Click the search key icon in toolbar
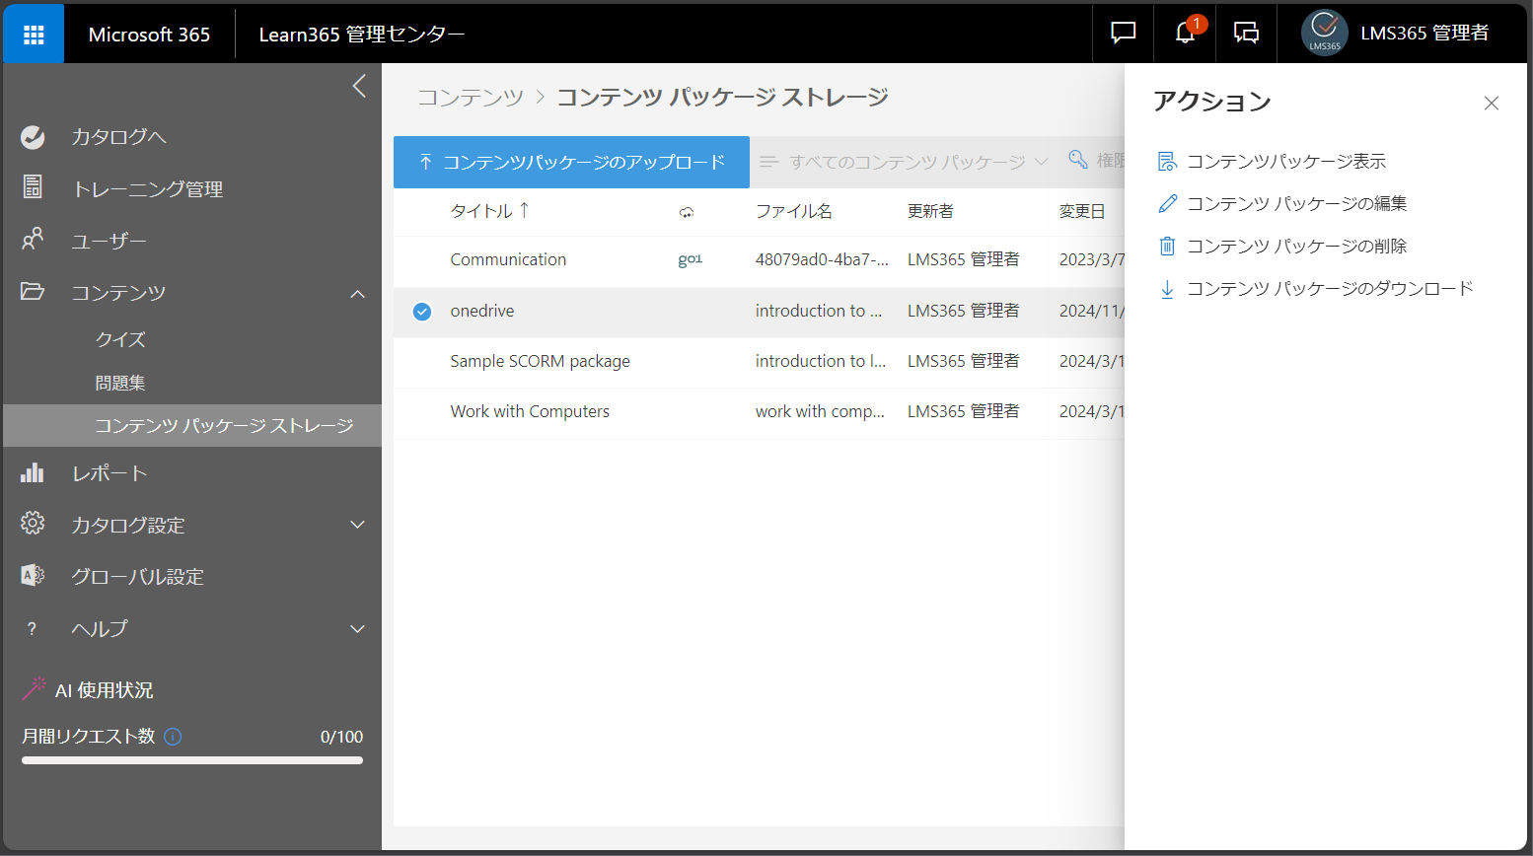The height and width of the screenshot is (856, 1533). coord(1078,160)
